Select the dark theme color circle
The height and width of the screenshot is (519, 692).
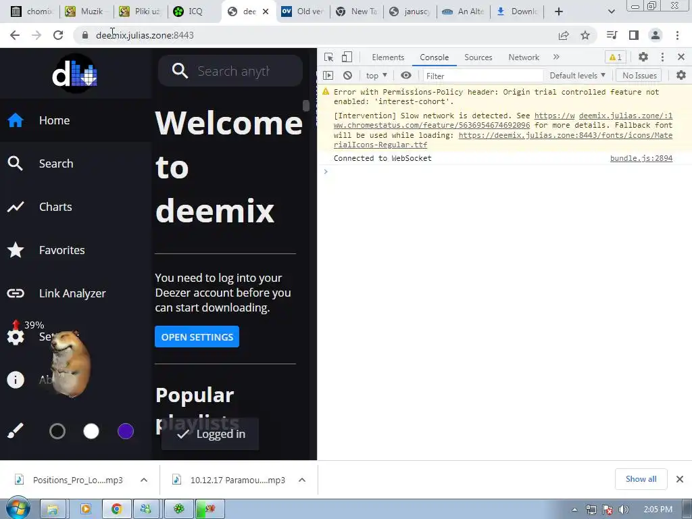[x=57, y=431]
